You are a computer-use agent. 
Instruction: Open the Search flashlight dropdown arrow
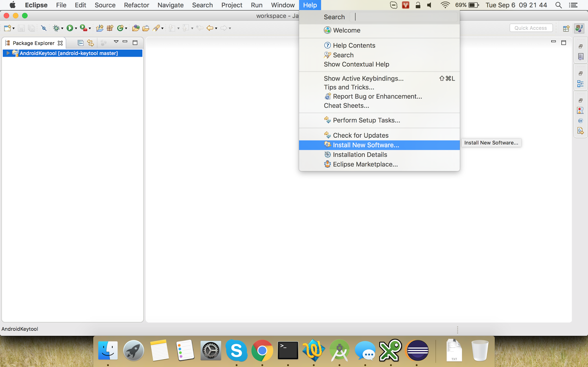(x=162, y=28)
